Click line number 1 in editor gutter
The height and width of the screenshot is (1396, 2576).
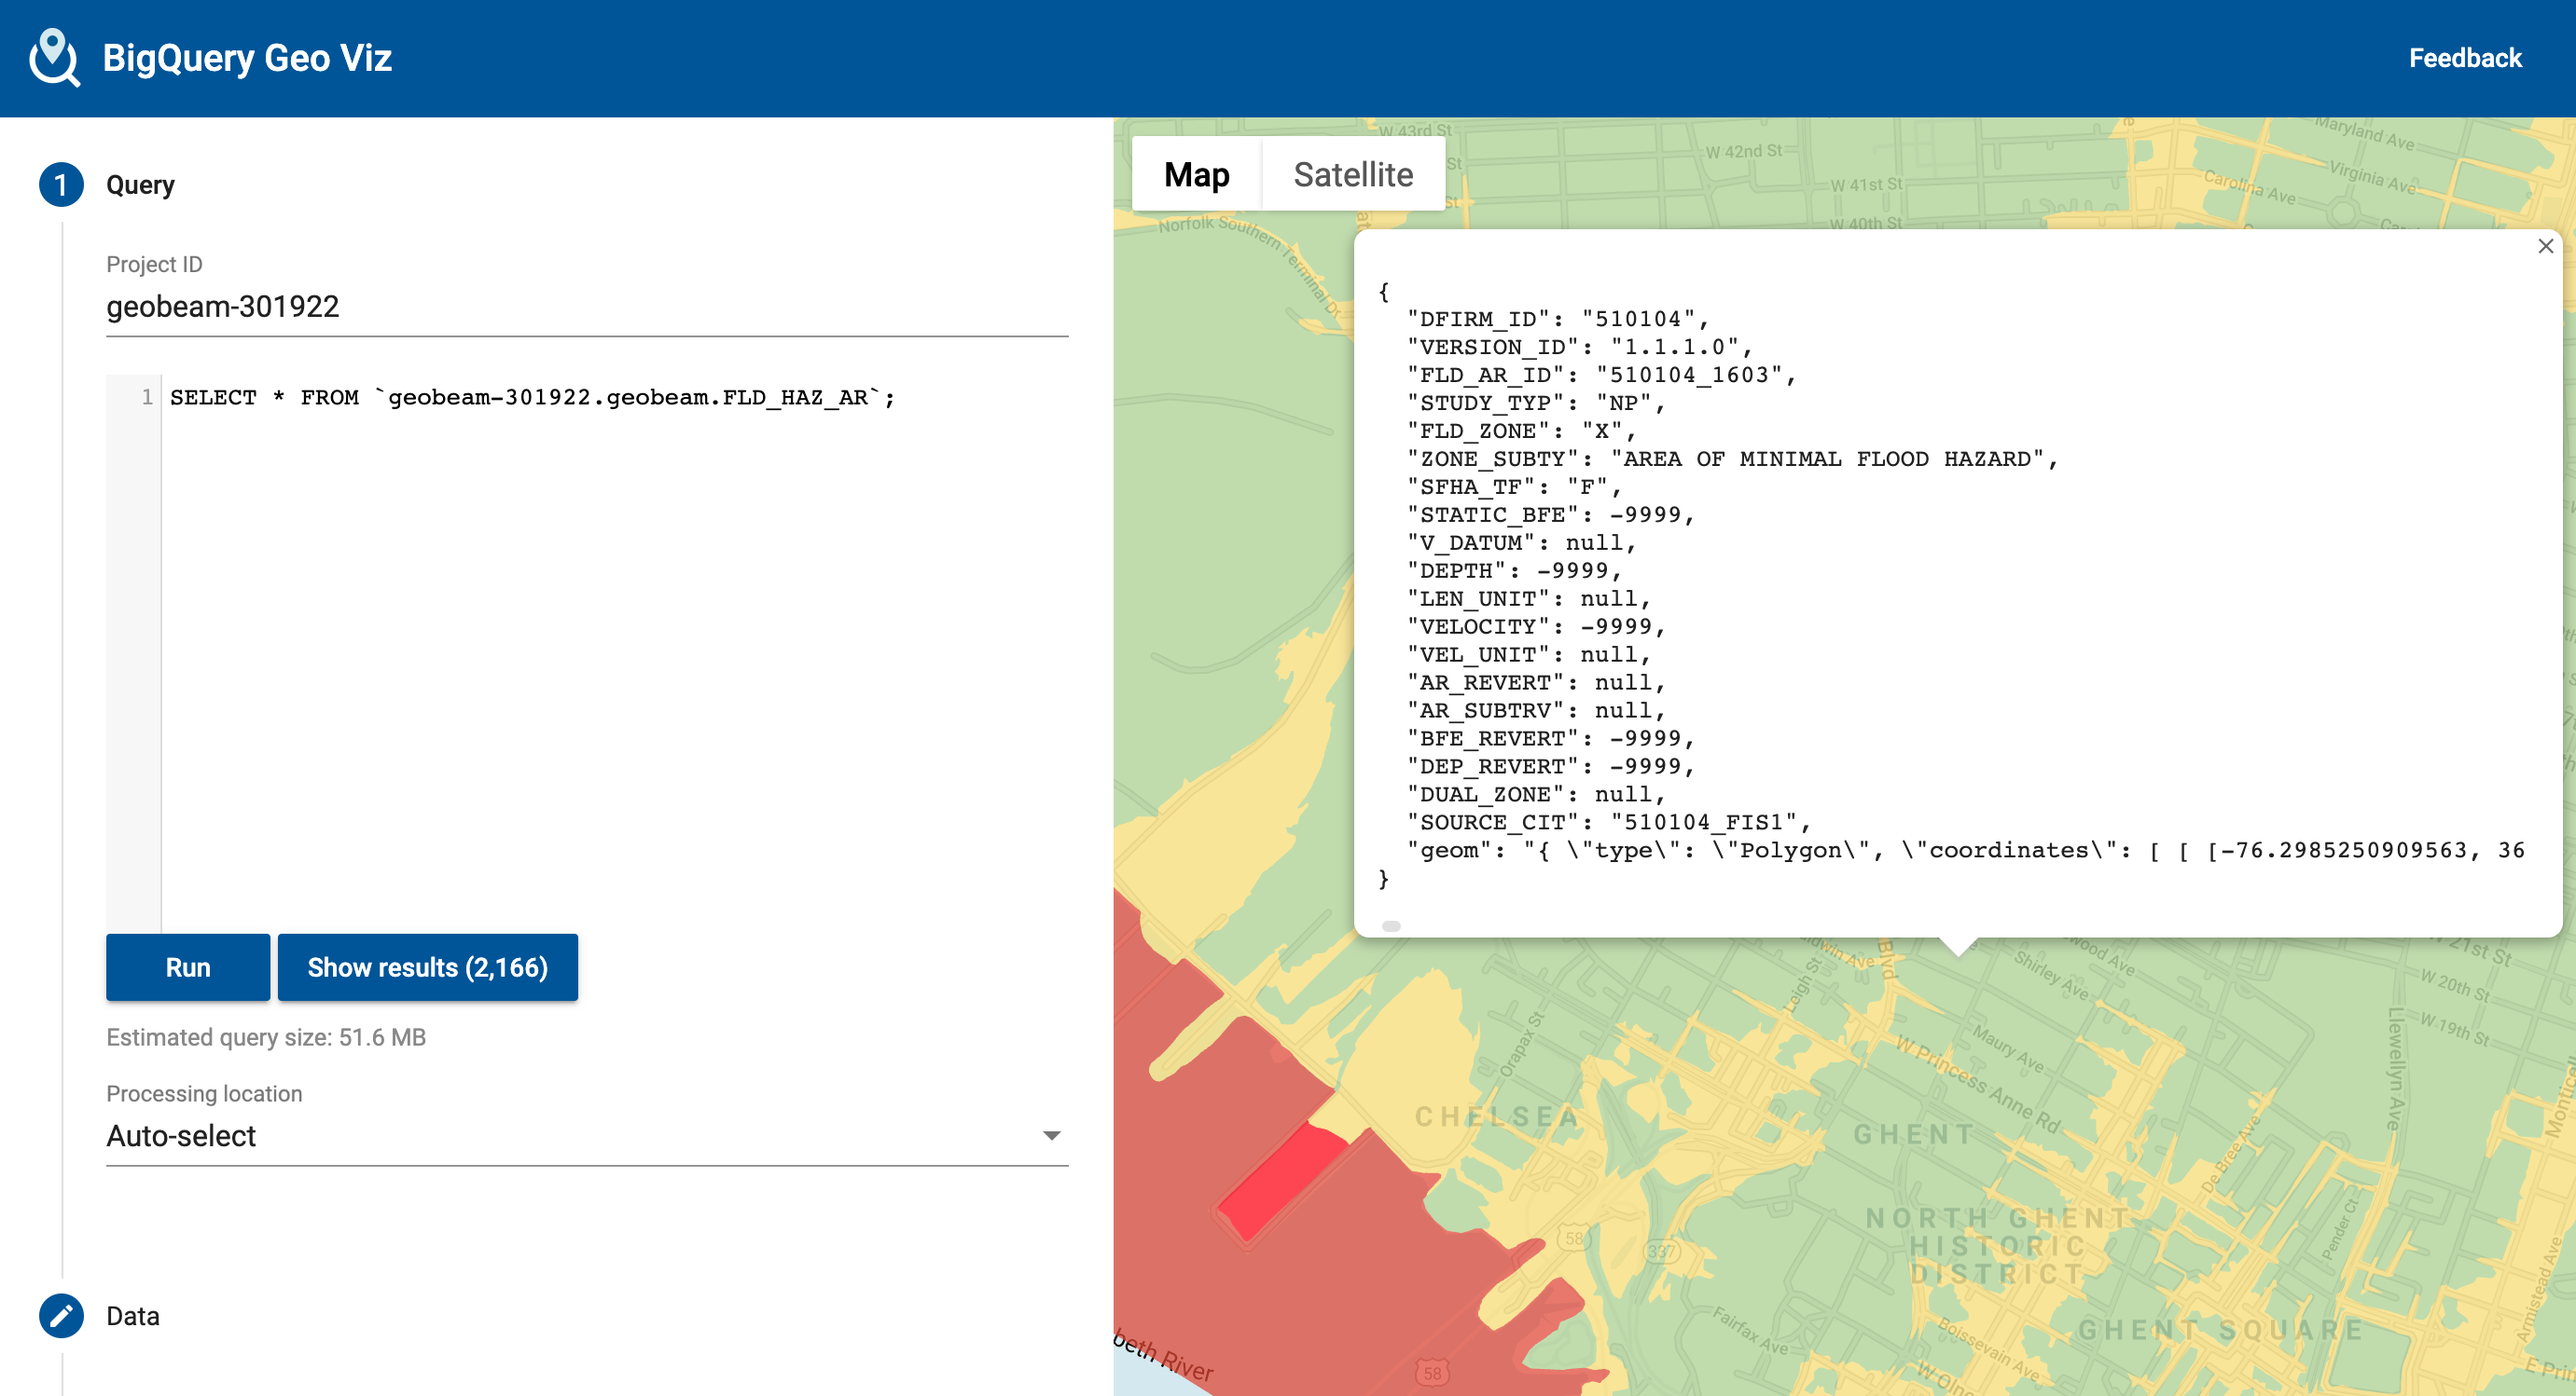[147, 397]
